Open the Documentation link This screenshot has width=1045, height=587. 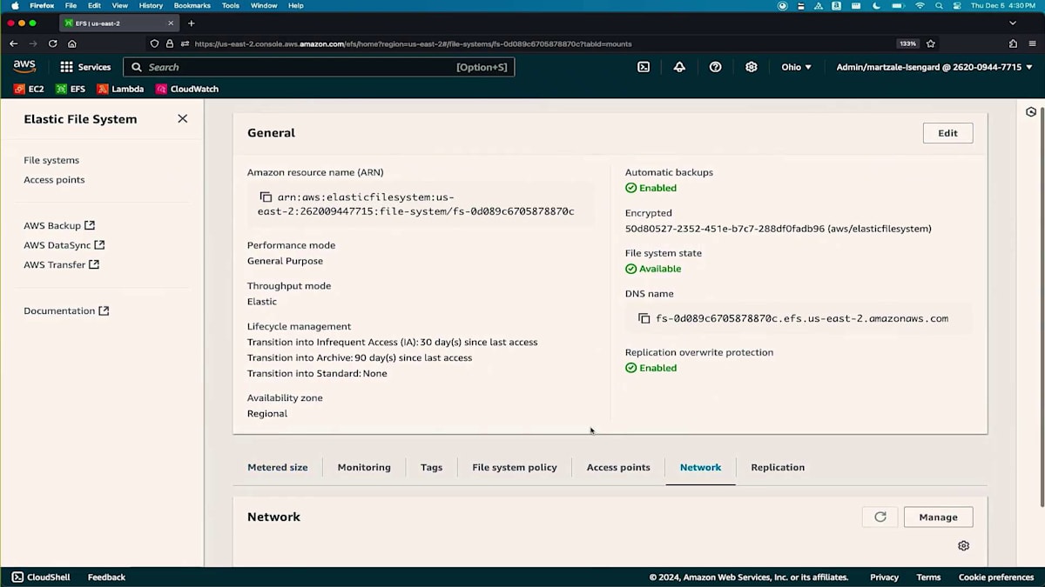(x=66, y=310)
